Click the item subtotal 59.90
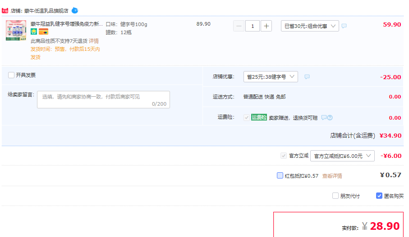Image resolution: width=409 pixels, height=237 pixels. [392, 24]
